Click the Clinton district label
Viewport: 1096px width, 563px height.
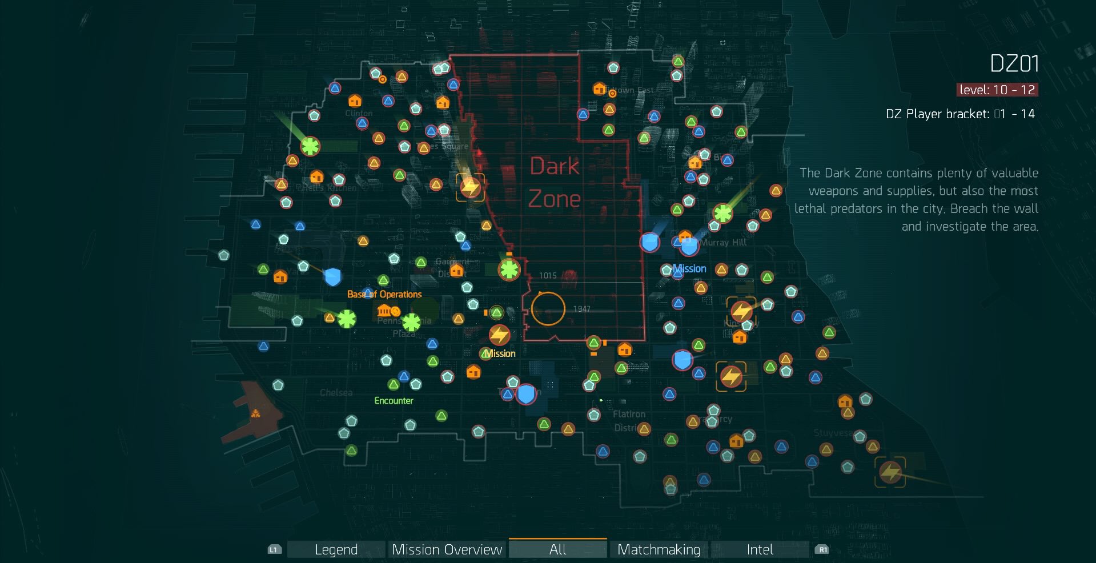[359, 113]
